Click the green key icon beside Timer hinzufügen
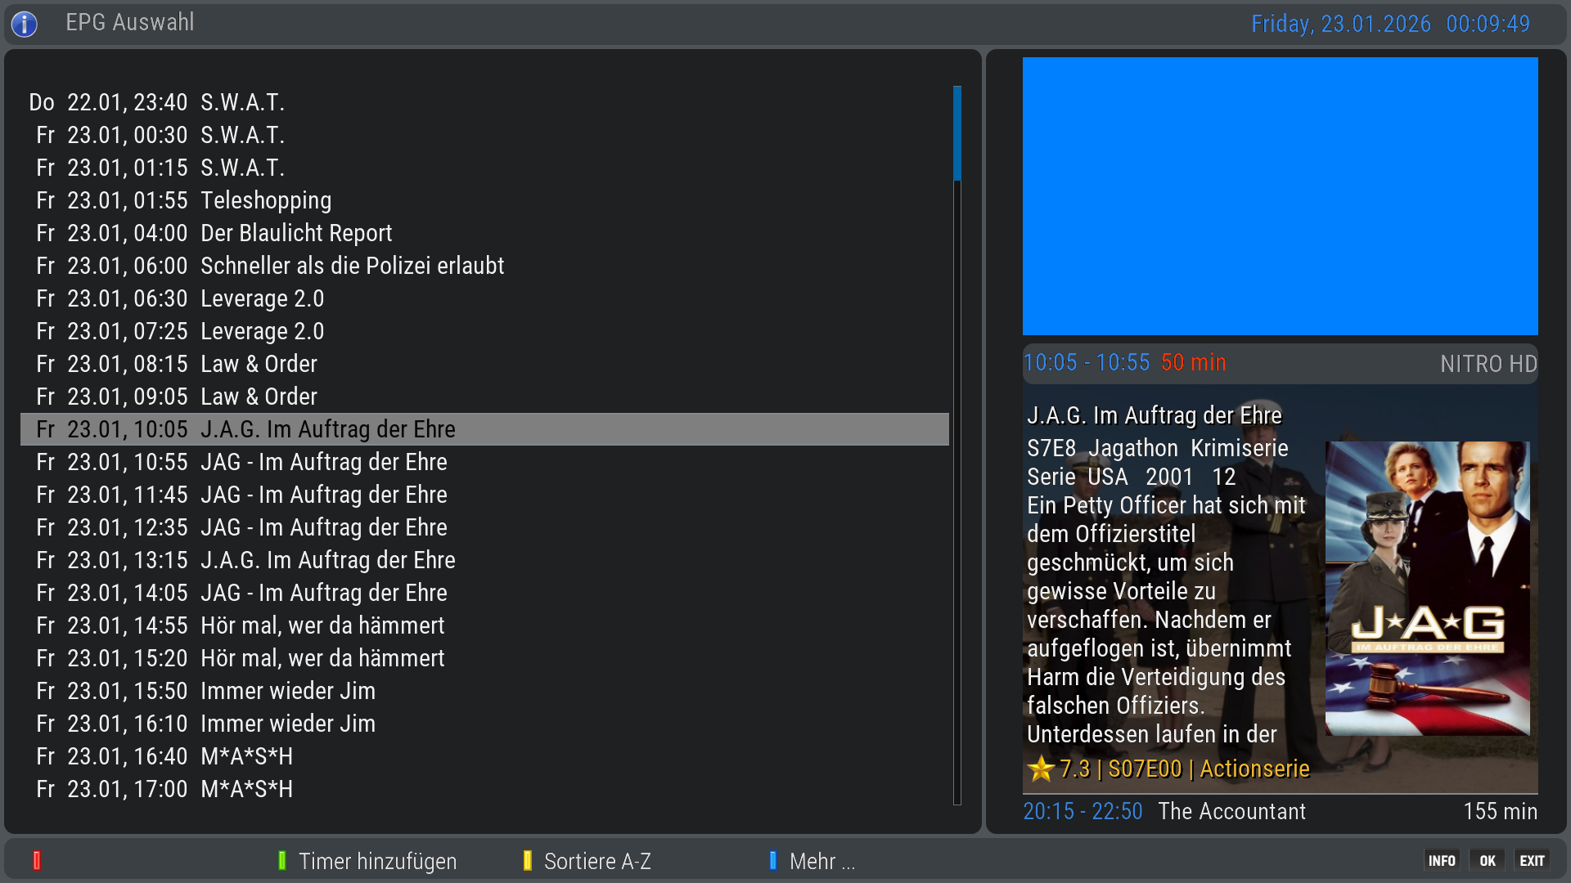 click(281, 860)
